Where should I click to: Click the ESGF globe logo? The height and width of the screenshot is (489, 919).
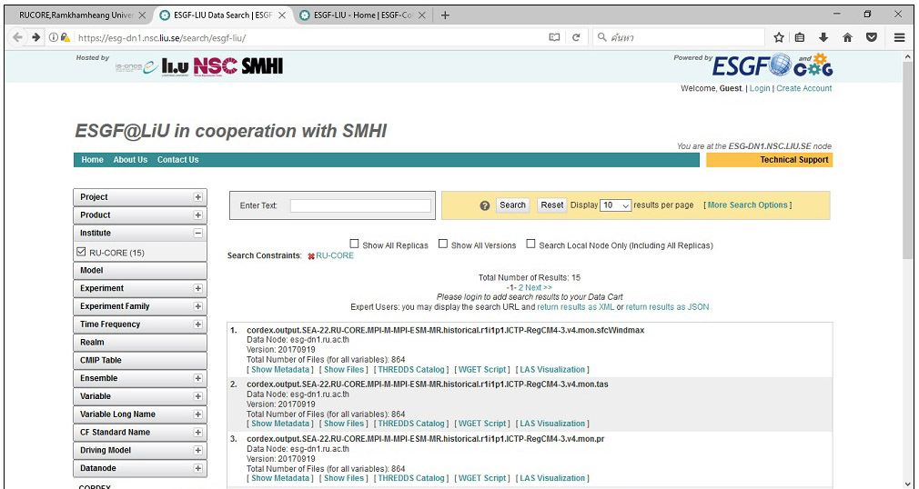[x=752, y=65]
